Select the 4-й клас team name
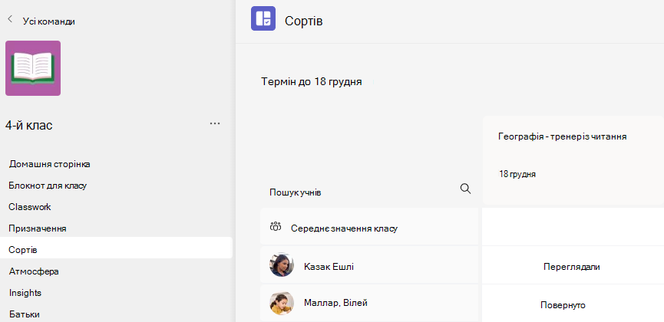Viewport: 664px width, 322px height. 29,125
